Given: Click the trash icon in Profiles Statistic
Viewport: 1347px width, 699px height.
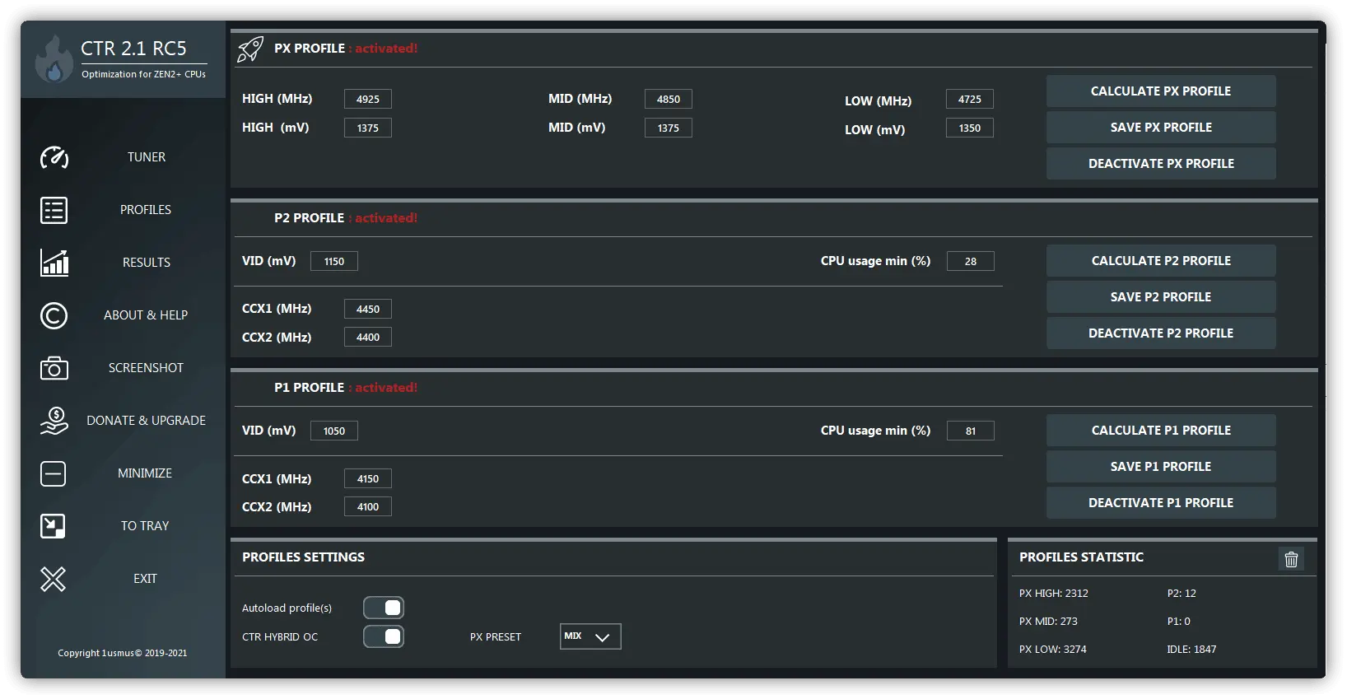Looking at the screenshot, I should (x=1291, y=559).
